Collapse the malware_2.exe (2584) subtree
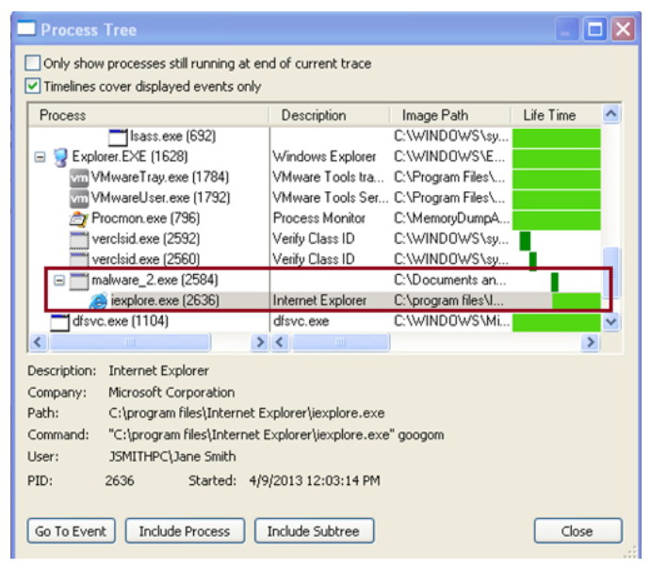This screenshot has height=568, width=651. pos(59,281)
